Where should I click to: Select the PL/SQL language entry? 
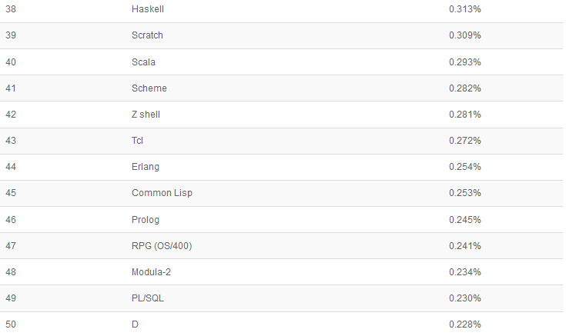(148, 298)
